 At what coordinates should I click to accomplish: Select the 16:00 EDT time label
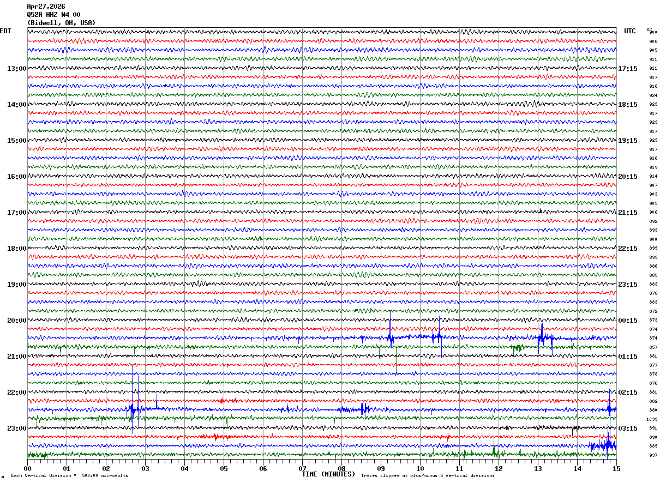click(16, 177)
